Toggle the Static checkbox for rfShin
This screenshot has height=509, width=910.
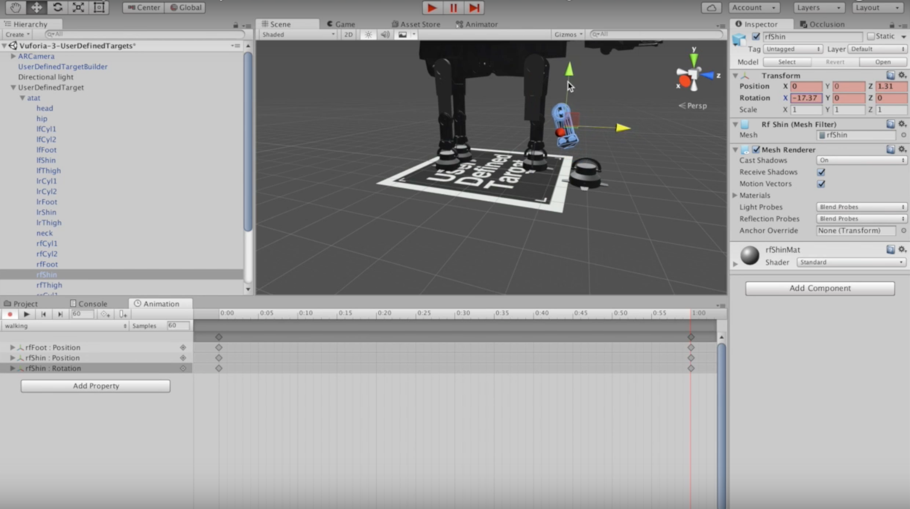tap(871, 36)
